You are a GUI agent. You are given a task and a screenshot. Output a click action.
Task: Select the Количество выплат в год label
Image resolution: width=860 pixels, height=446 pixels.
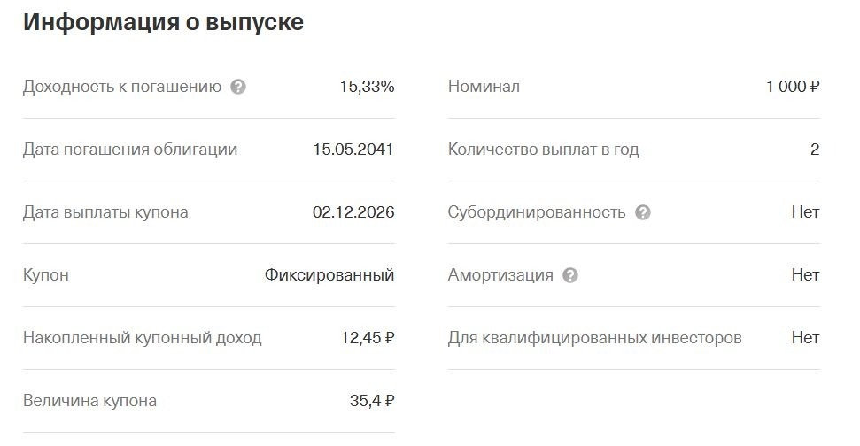544,150
